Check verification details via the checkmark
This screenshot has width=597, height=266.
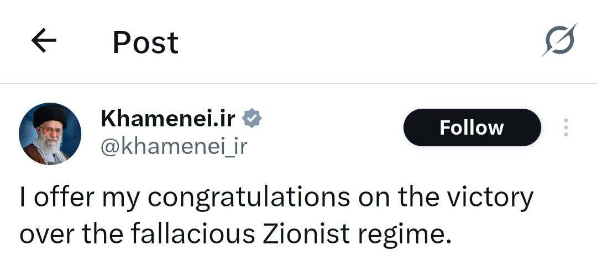253,118
